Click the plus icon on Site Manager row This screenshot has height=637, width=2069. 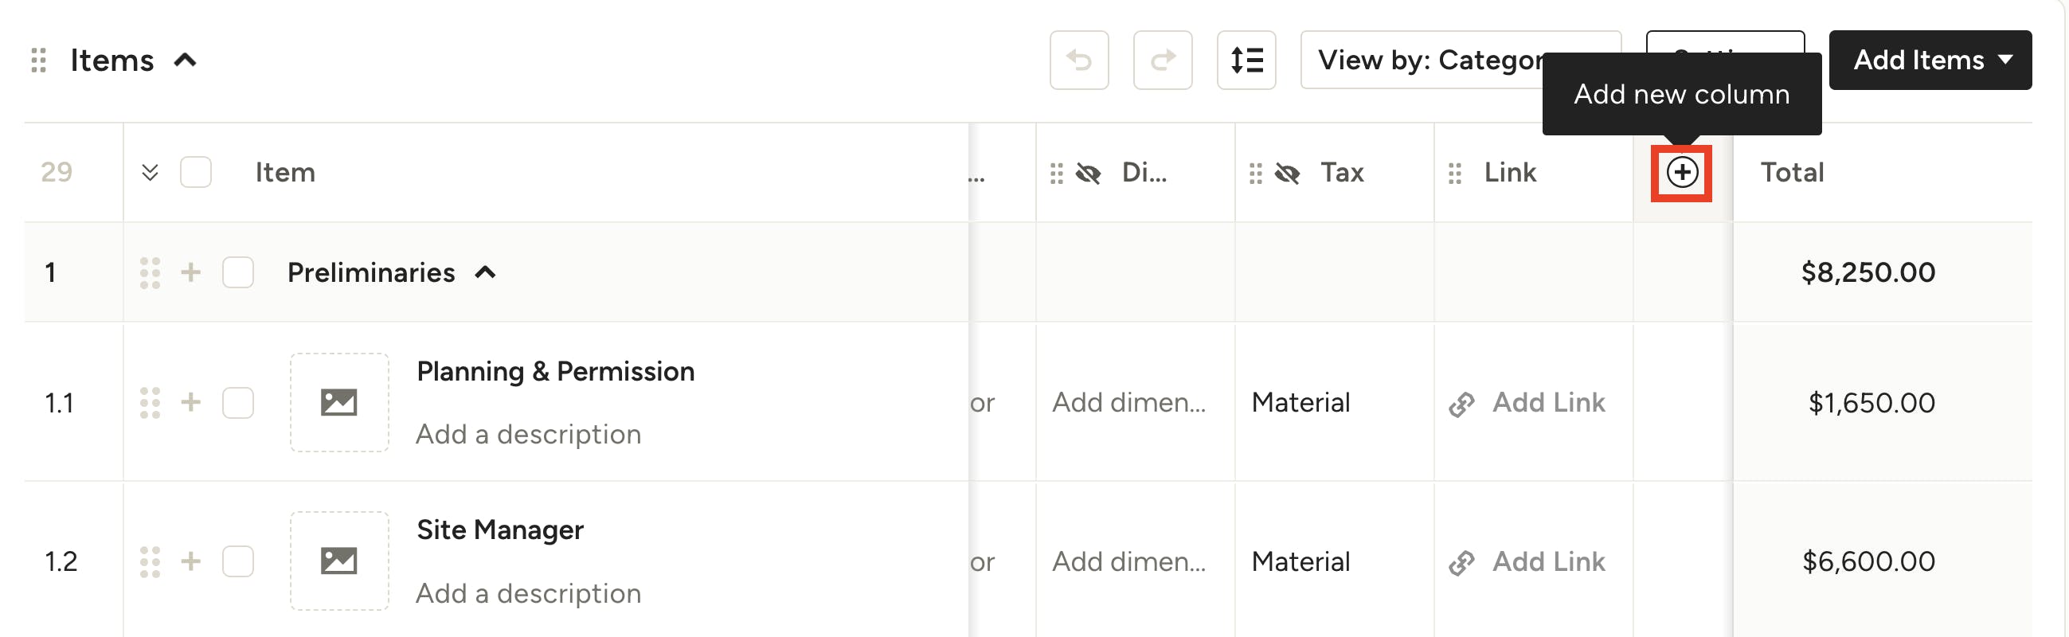pos(190,561)
